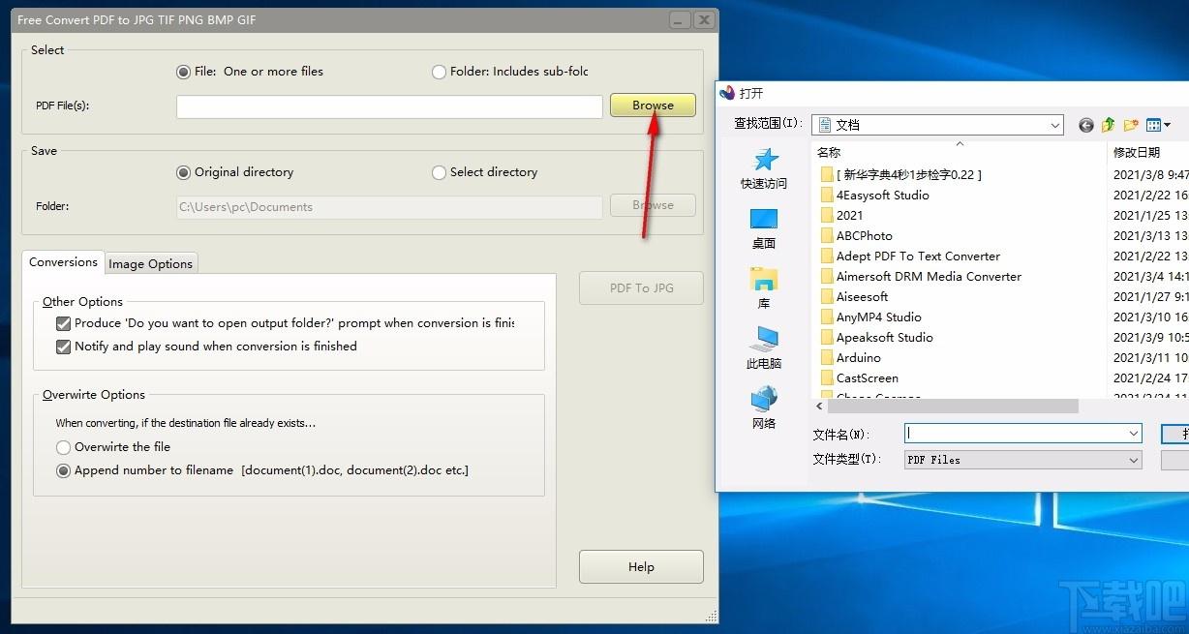Choose 'File: One or more files' radio option
The width and height of the screenshot is (1189, 634).
point(250,72)
